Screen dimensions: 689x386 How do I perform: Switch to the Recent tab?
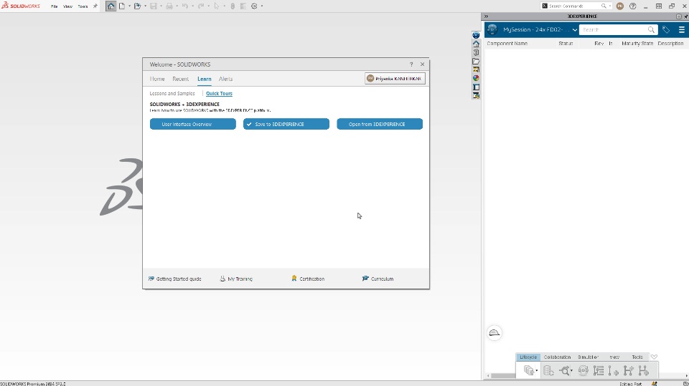coord(181,79)
